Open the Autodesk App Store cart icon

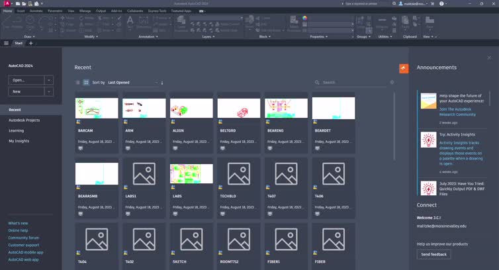432,4
